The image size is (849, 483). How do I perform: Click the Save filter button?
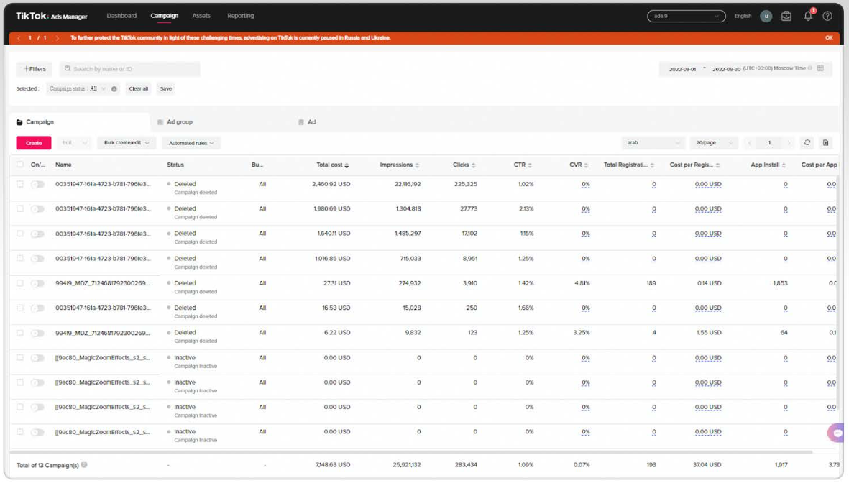(165, 89)
